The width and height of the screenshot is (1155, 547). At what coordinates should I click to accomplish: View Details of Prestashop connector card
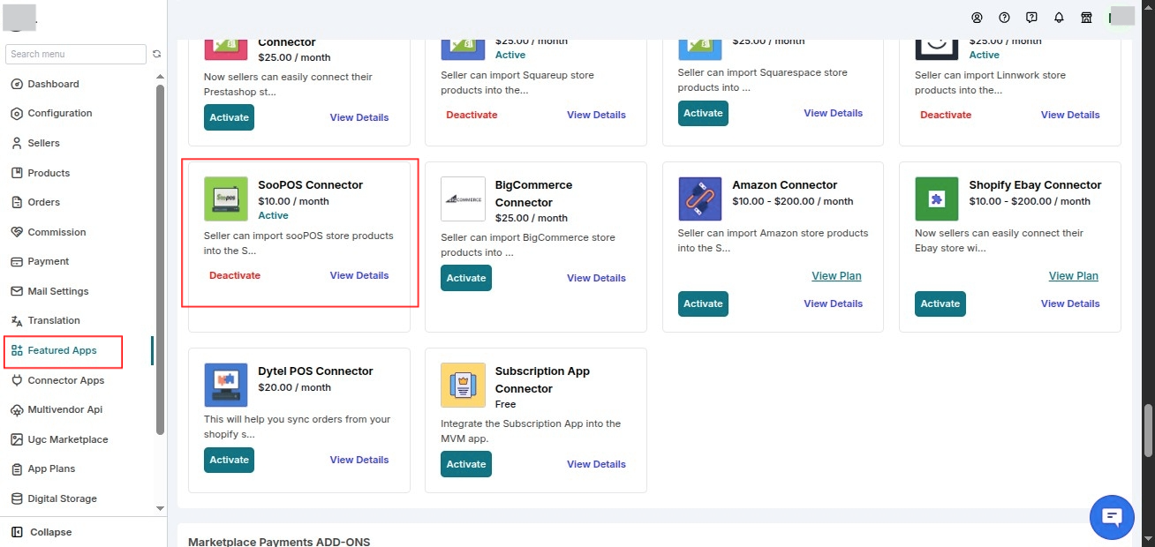(359, 117)
